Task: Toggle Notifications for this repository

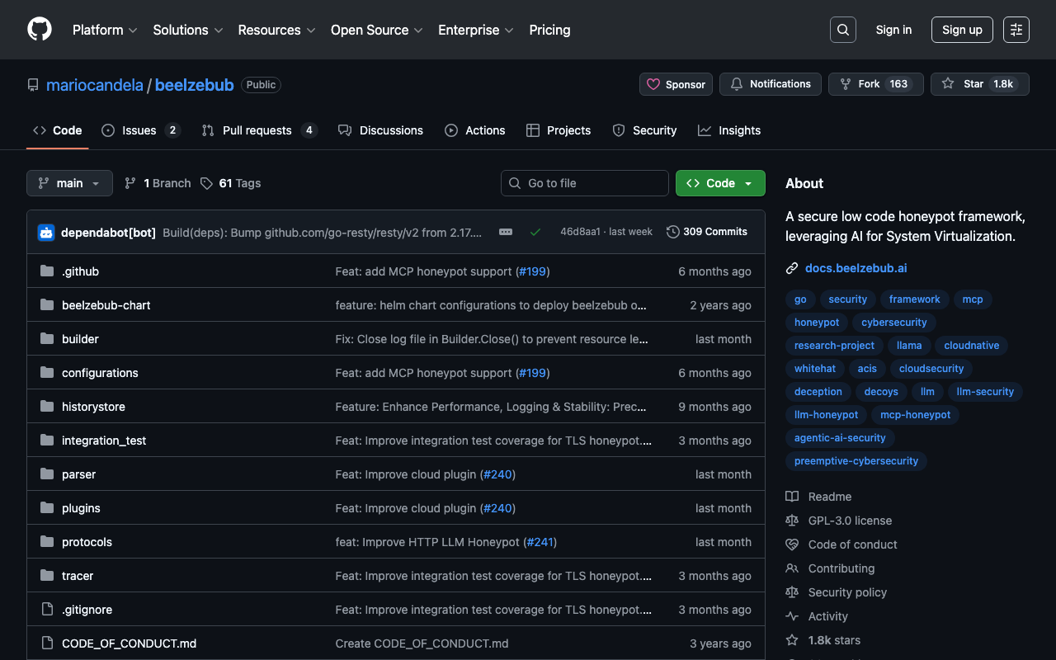Action: (x=771, y=84)
